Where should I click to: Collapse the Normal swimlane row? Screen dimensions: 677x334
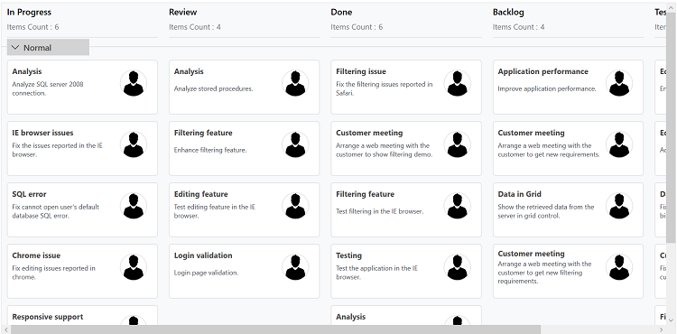pyautogui.click(x=15, y=48)
